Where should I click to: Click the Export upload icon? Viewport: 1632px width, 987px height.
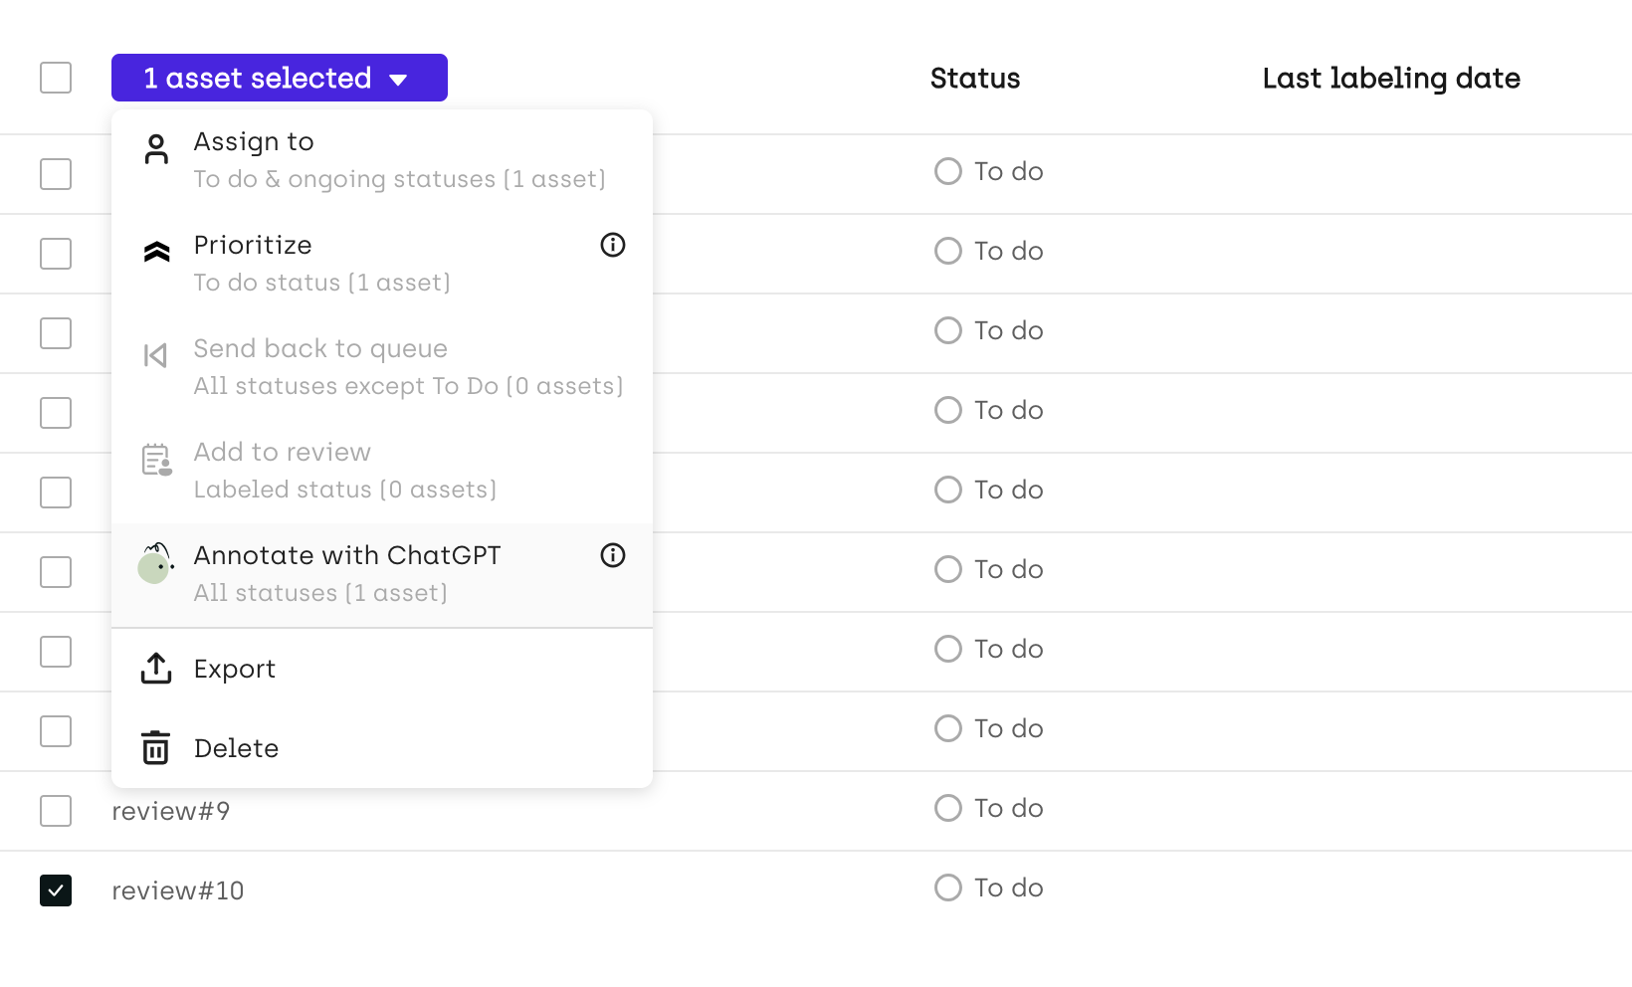(156, 669)
